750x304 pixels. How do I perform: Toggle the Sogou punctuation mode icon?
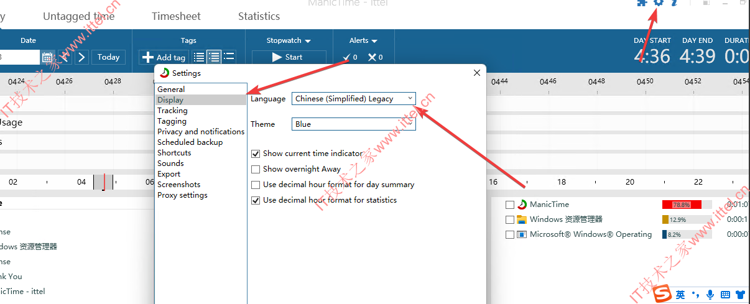pos(695,294)
